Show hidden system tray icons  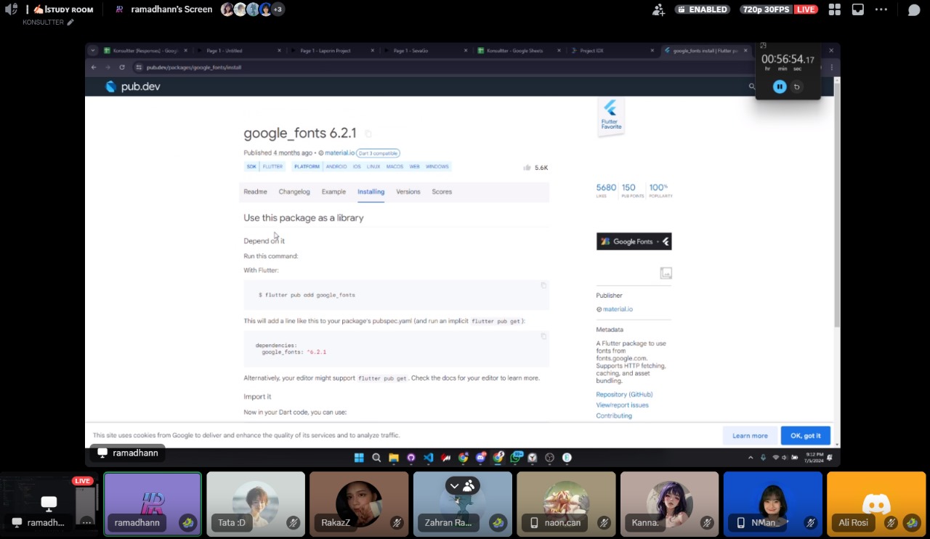point(751,458)
